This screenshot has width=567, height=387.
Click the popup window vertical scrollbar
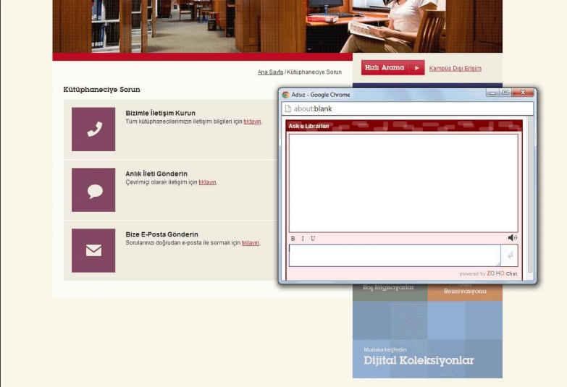[530, 195]
